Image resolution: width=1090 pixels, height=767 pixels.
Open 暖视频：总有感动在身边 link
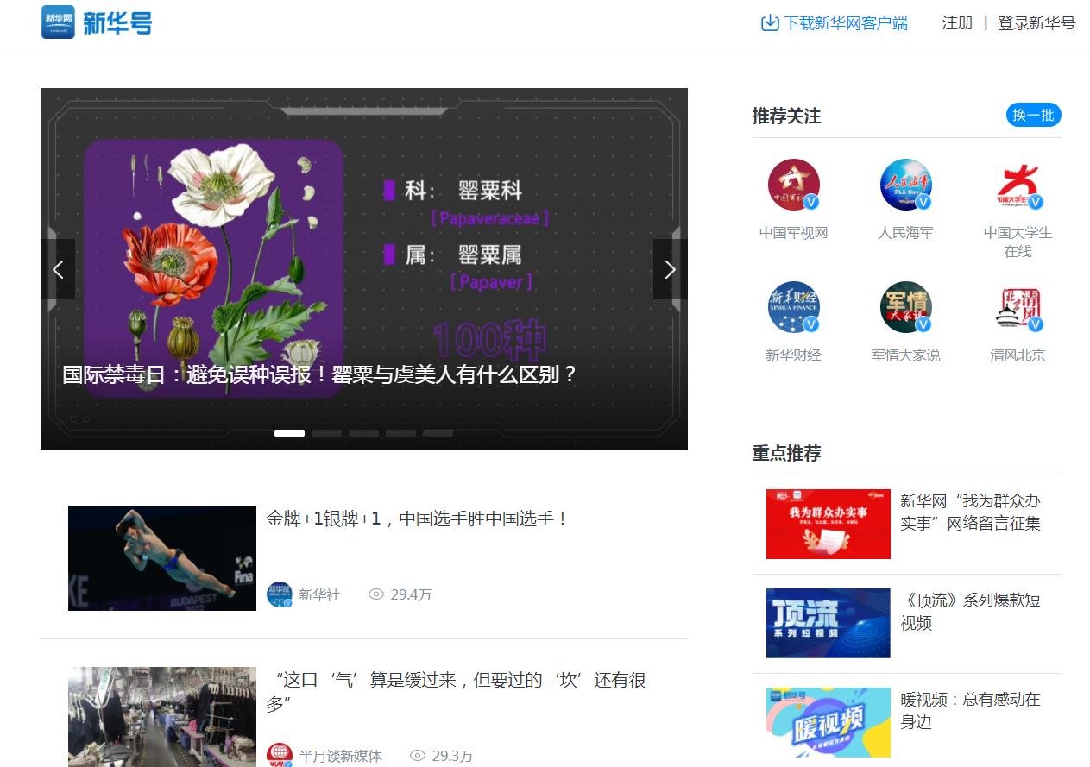pos(971,710)
